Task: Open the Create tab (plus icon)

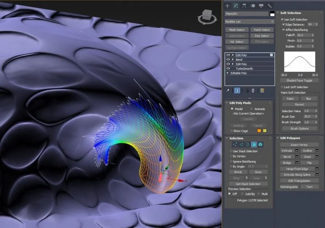Action: click(x=227, y=5)
